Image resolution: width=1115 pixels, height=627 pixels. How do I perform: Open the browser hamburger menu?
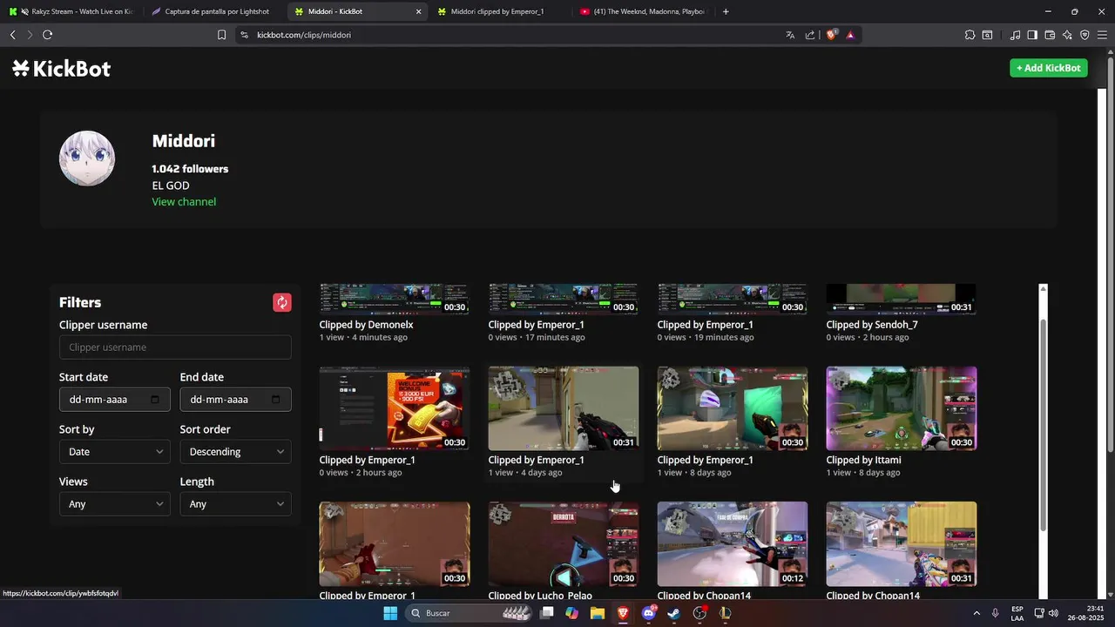tap(1102, 35)
